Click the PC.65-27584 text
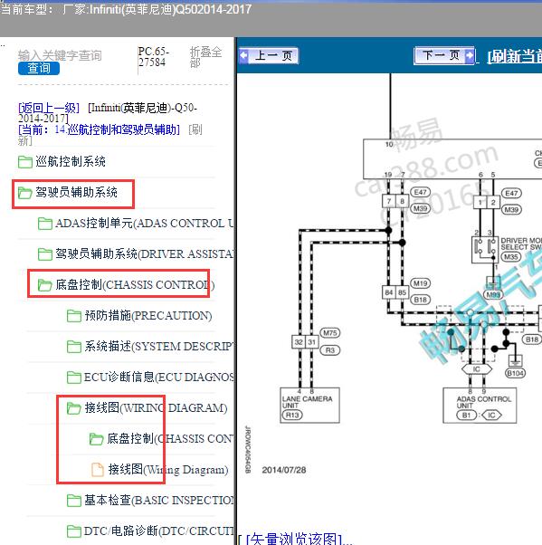Image resolution: width=542 pixels, height=545 pixels. click(x=154, y=57)
